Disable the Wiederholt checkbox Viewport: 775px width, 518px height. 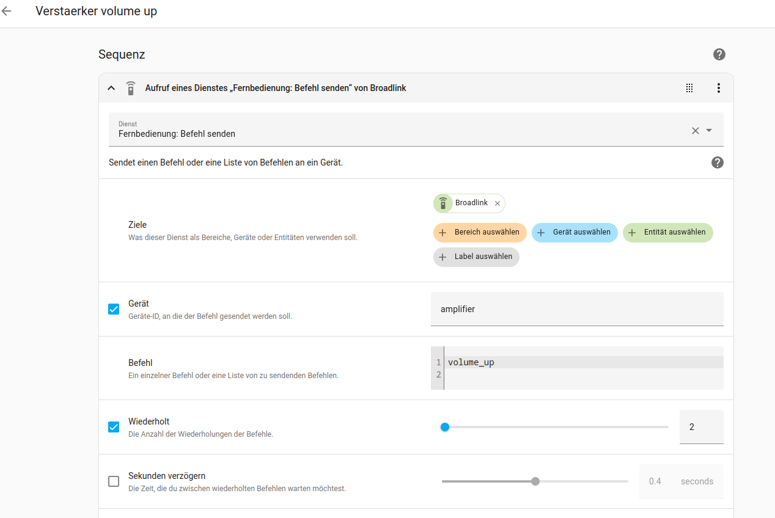(x=114, y=427)
